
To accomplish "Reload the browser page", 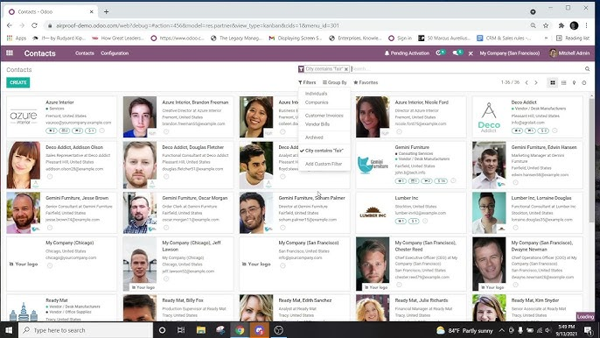I will (x=34, y=25).
